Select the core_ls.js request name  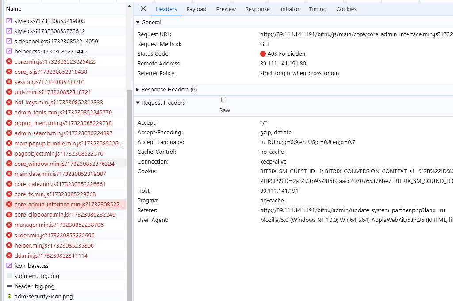51,72
